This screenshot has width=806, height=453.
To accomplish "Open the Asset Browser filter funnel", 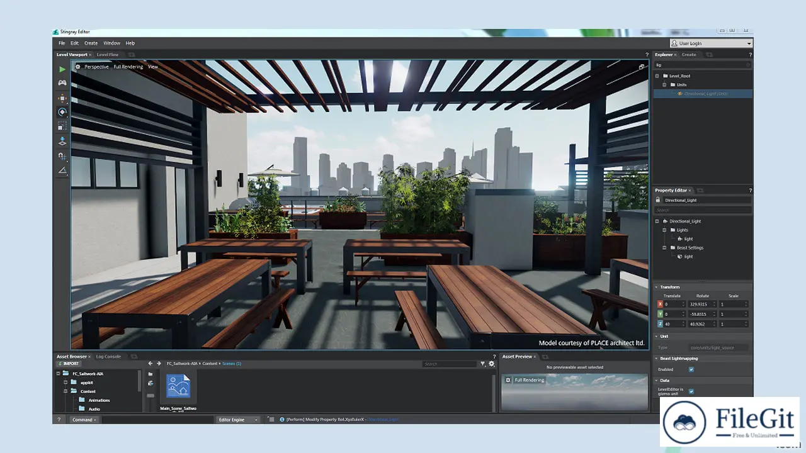I will pyautogui.click(x=483, y=364).
